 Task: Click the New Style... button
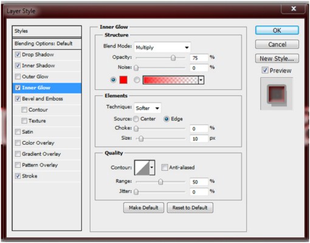point(277,58)
